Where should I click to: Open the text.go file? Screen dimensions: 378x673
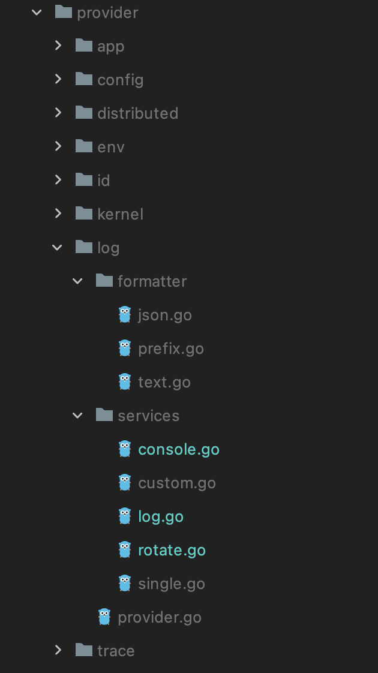click(x=164, y=382)
